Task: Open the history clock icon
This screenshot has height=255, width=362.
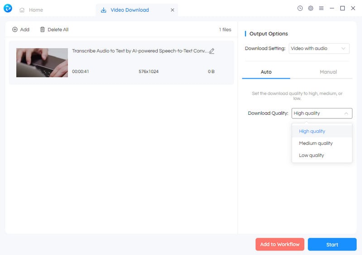Action: coord(300,8)
